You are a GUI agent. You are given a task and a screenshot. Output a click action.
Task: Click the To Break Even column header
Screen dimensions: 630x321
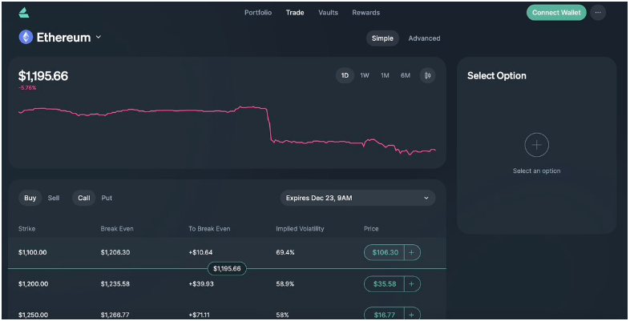click(209, 229)
